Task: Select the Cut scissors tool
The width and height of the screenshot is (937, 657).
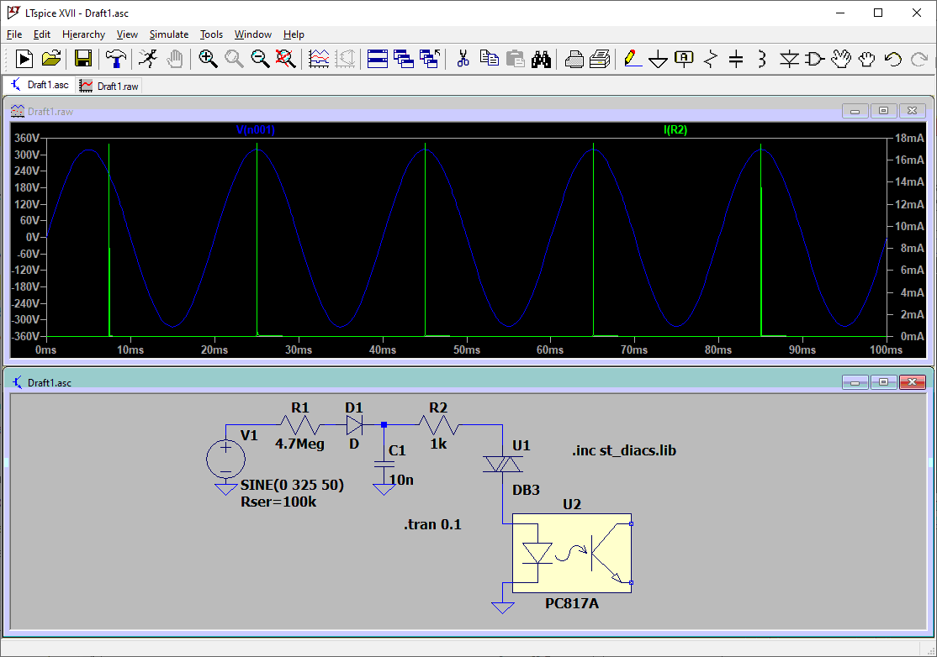Action: tap(463, 59)
